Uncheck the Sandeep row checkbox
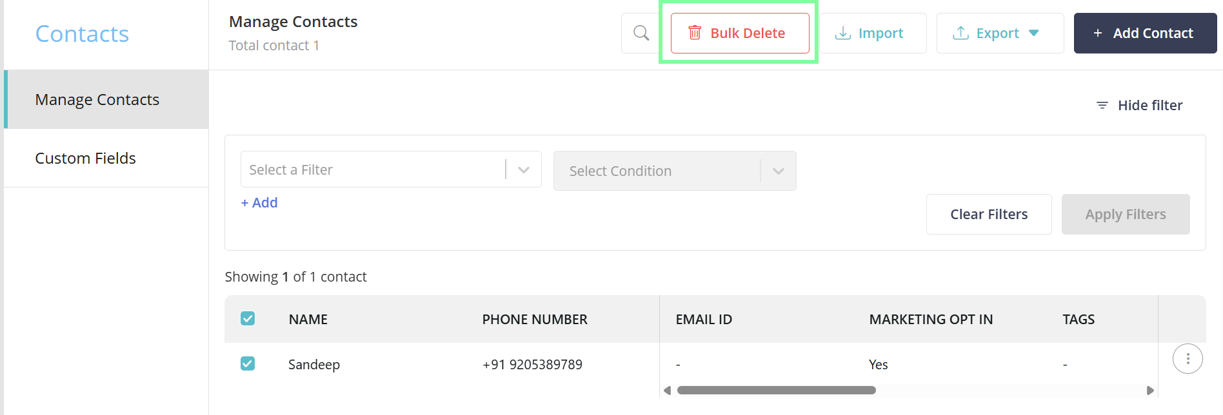This screenshot has width=1223, height=415. click(248, 363)
